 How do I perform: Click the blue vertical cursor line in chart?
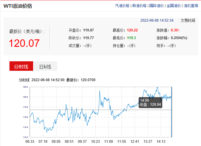click(x=172, y=118)
